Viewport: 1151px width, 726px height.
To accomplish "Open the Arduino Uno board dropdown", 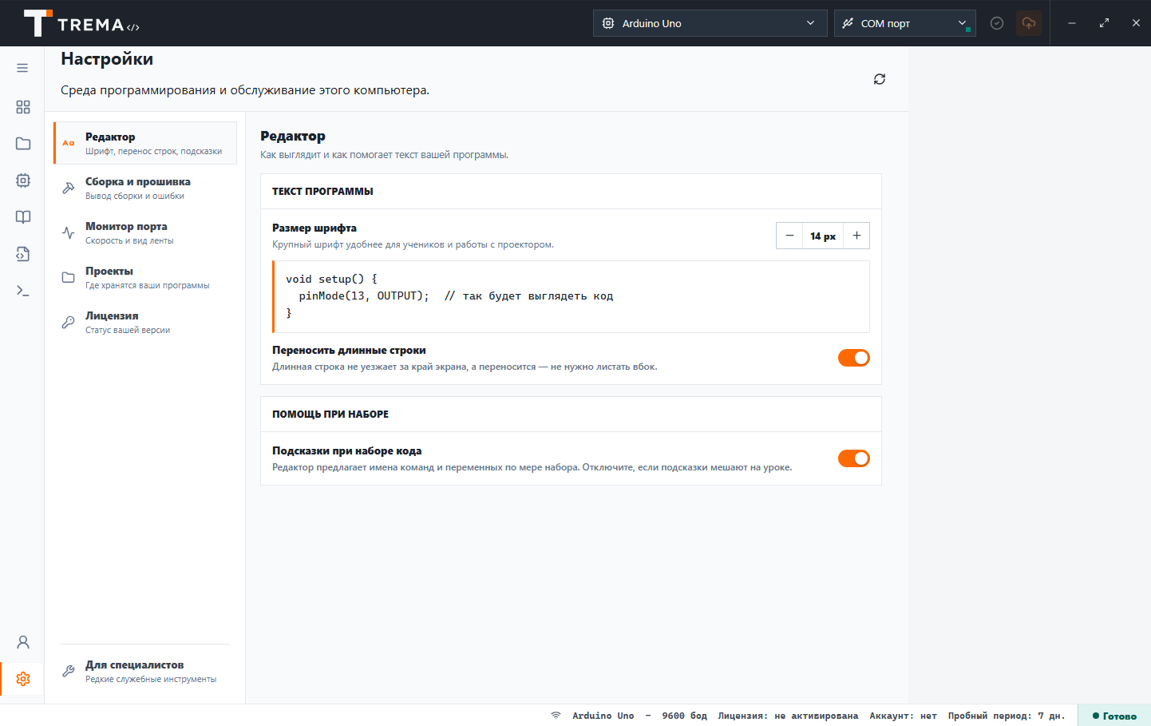I will (x=709, y=23).
